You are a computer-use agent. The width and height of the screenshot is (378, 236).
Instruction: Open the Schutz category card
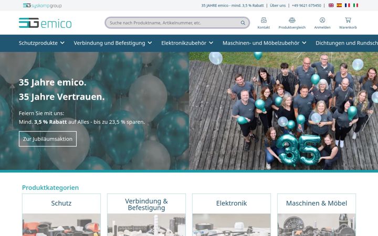click(61, 215)
